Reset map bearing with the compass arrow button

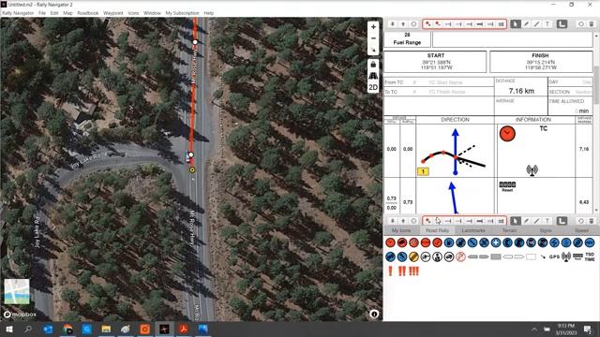tap(373, 50)
